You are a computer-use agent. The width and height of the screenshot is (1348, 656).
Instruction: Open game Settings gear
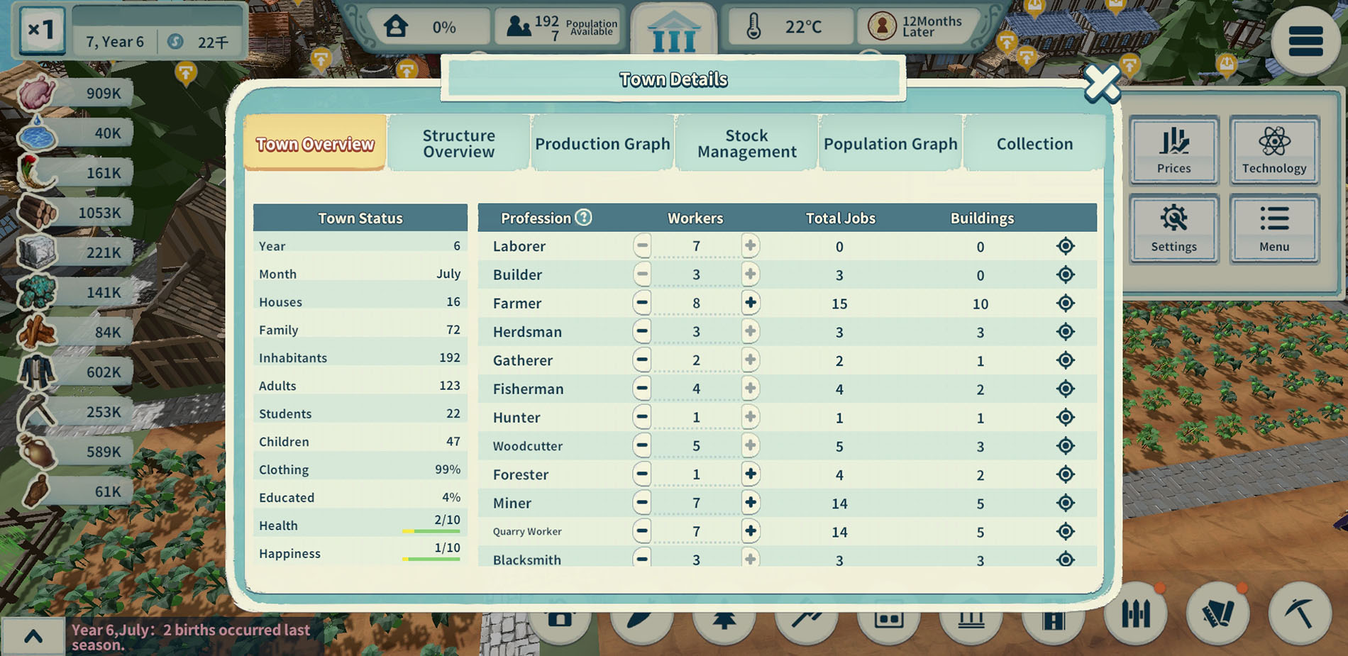coord(1173,228)
